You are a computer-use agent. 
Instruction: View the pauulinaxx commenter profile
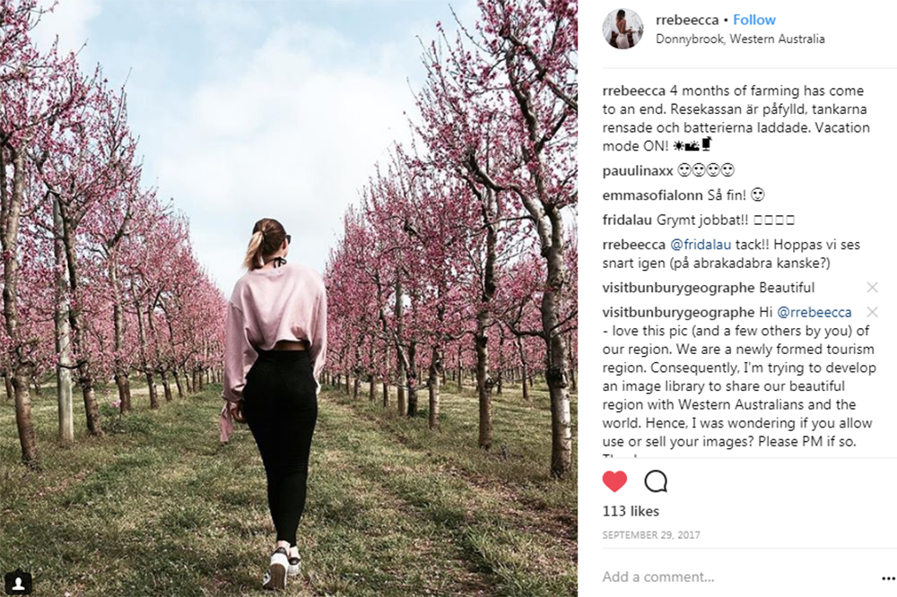(x=637, y=171)
